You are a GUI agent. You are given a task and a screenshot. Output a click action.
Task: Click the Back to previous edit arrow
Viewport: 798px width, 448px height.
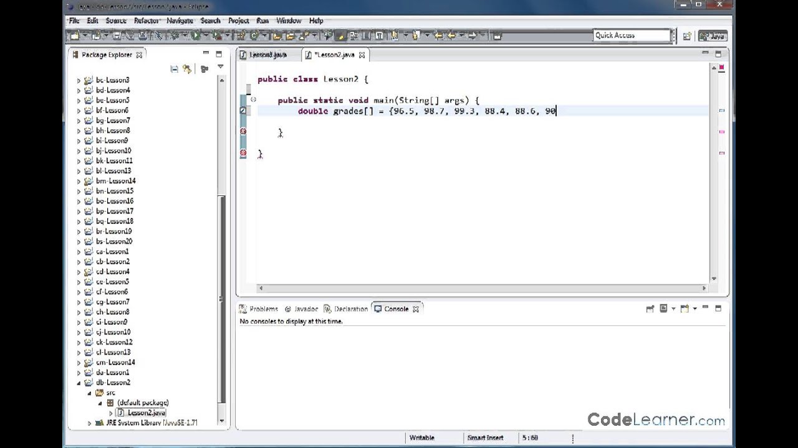[x=438, y=35]
